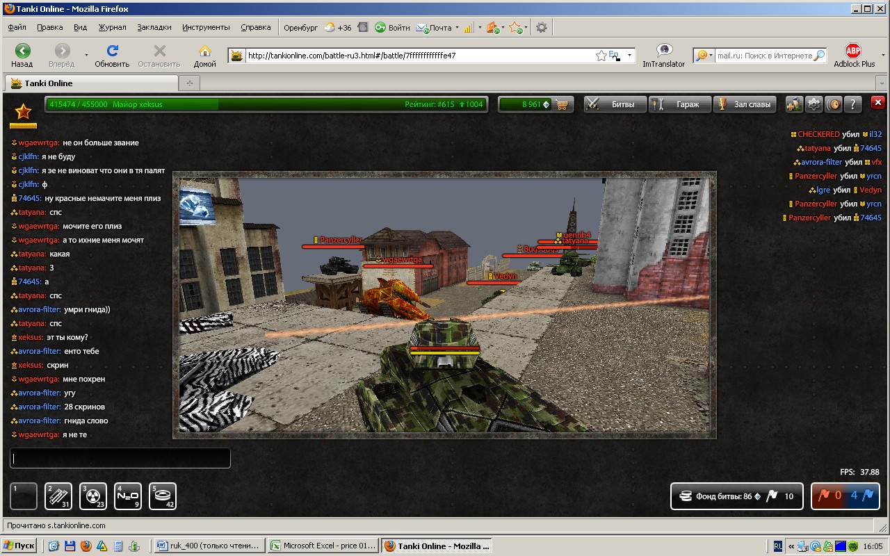Image resolution: width=890 pixels, height=556 pixels.
Task: Select the Tanki Online browser tab
Action: 90,83
